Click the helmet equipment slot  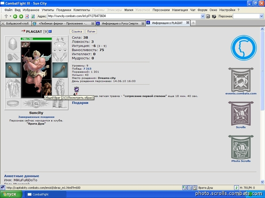coord(13,44)
